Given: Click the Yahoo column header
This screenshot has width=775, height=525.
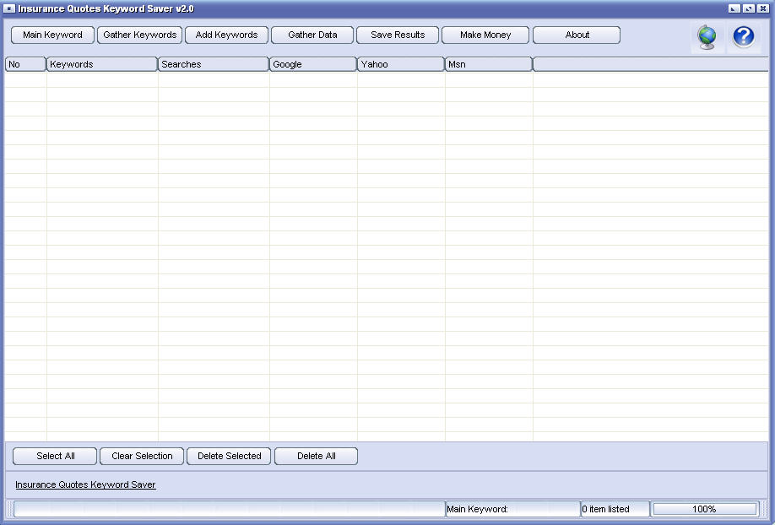Looking at the screenshot, I should tap(401, 64).
